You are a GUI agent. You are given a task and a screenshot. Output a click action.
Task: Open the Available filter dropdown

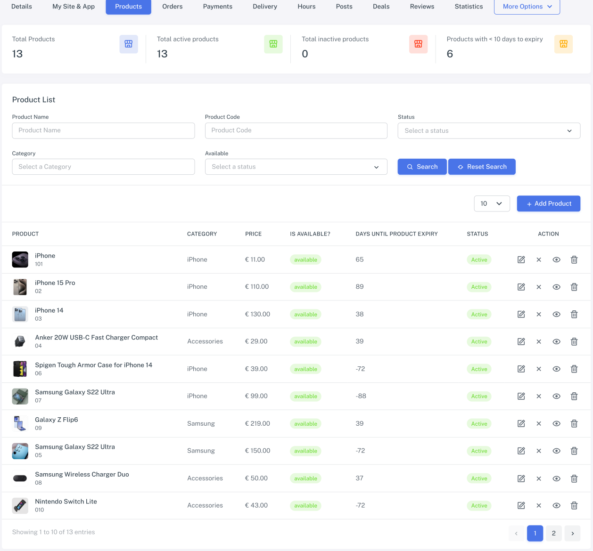pos(296,167)
